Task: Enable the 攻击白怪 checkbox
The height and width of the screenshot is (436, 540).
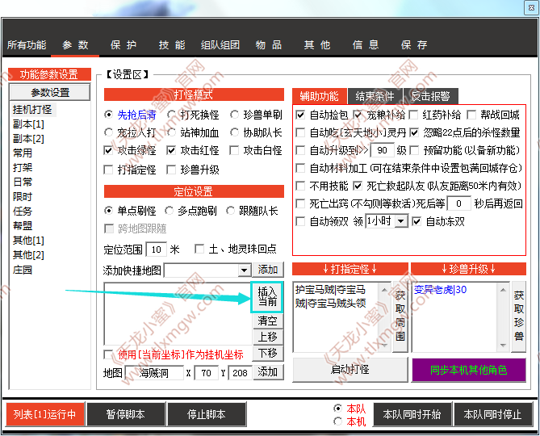Action: click(x=234, y=150)
